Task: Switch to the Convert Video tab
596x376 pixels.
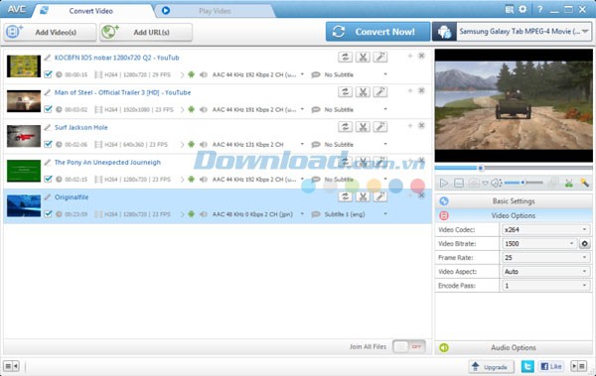Action: click(x=91, y=11)
